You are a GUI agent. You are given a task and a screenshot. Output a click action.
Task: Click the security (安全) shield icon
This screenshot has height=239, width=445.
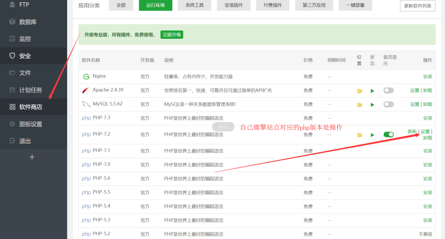click(12, 56)
